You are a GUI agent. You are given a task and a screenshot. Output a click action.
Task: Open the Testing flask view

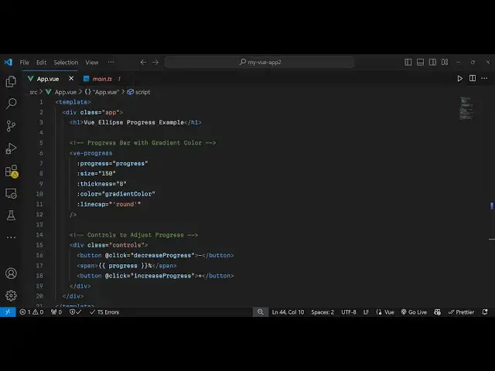pyautogui.click(x=11, y=216)
